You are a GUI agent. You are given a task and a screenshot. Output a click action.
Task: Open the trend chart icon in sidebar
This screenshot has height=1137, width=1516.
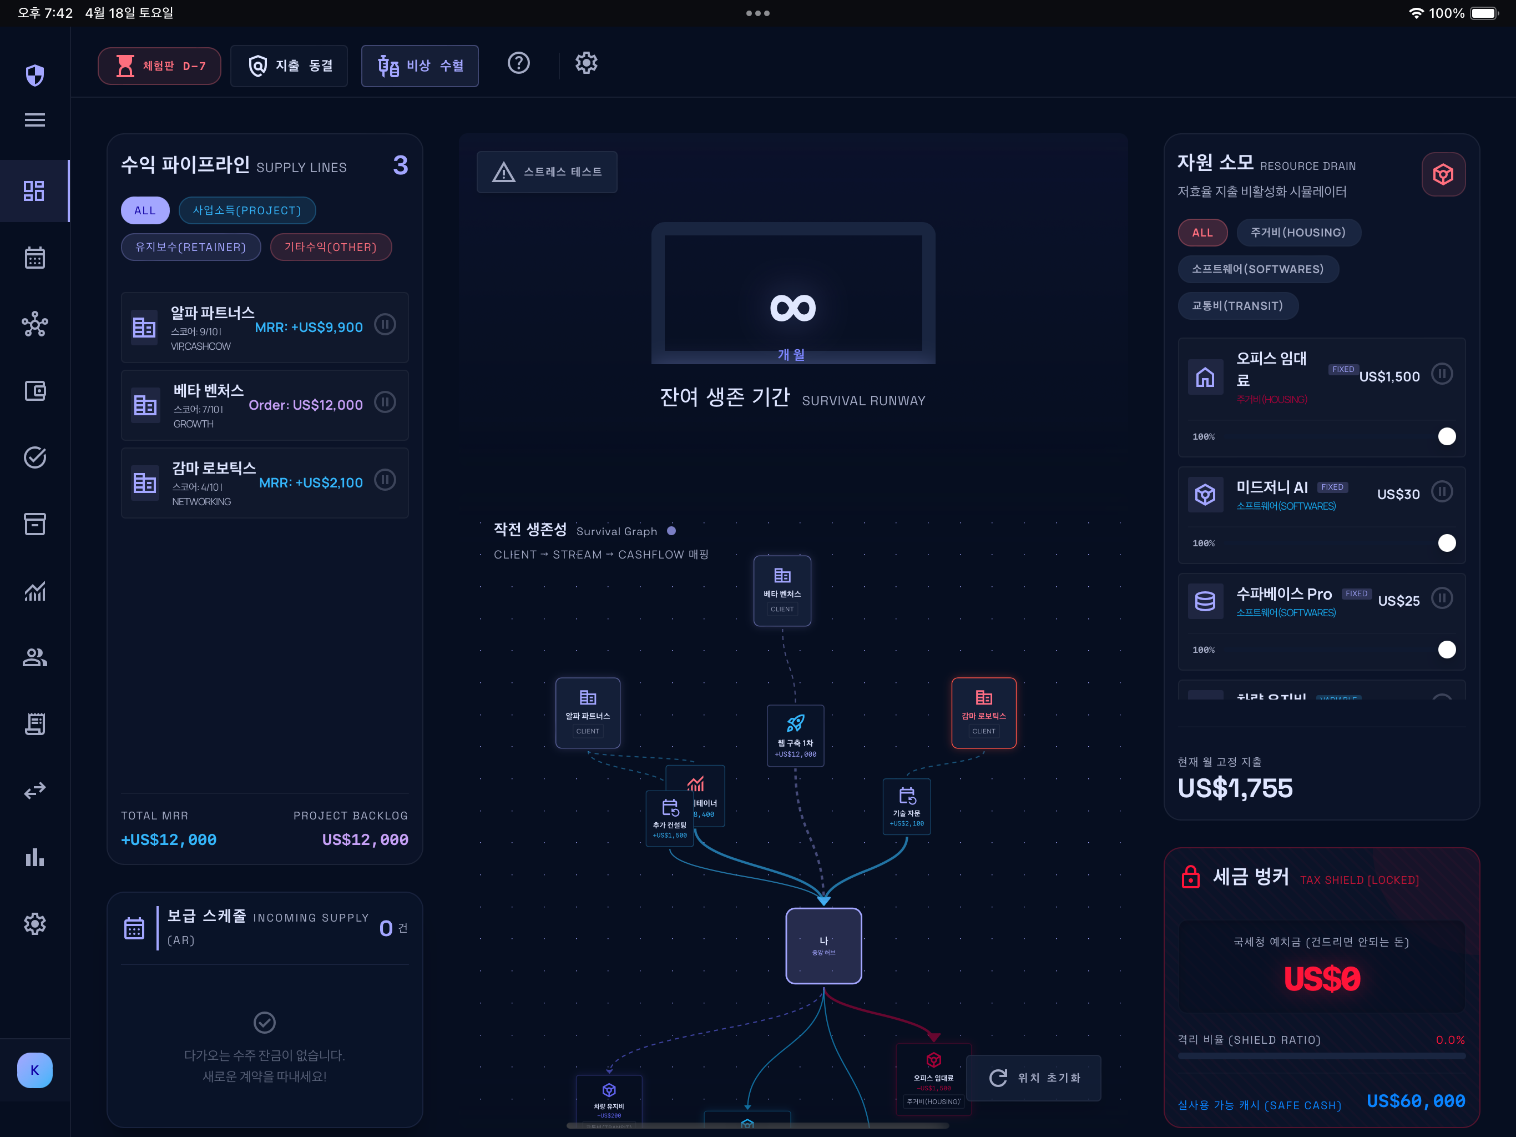(35, 591)
